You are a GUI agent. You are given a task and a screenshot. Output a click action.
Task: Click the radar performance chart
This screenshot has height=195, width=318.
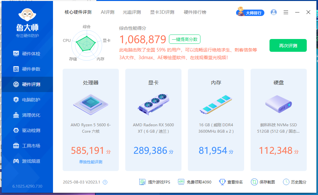pos(87,45)
